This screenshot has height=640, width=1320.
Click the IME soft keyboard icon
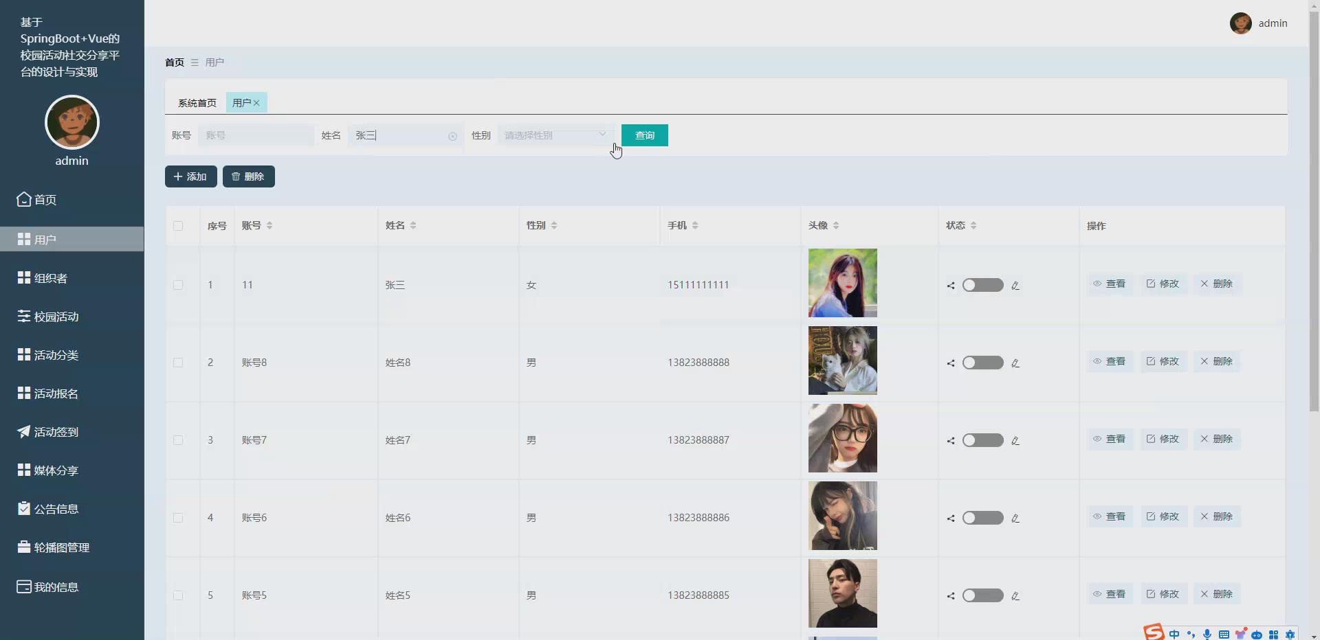pyautogui.click(x=1224, y=635)
